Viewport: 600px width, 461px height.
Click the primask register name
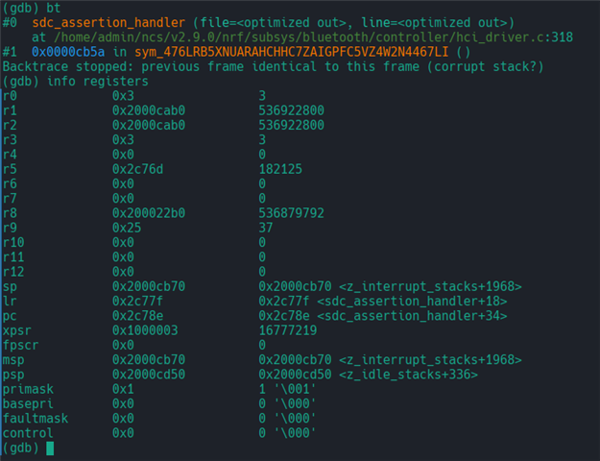tap(28, 389)
